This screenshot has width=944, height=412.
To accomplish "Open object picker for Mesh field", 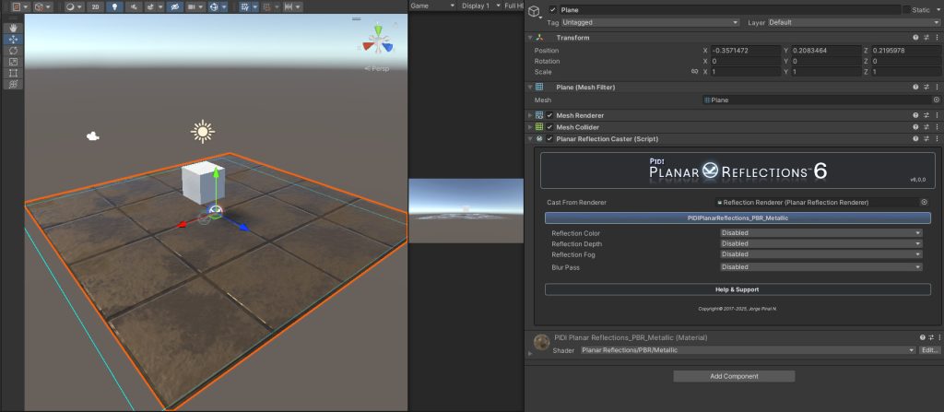I will 937,100.
